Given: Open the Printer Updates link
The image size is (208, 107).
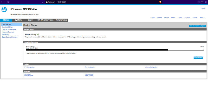Looking at the screenshot, I should coord(89,76).
